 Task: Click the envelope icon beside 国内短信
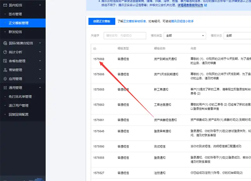5,5
